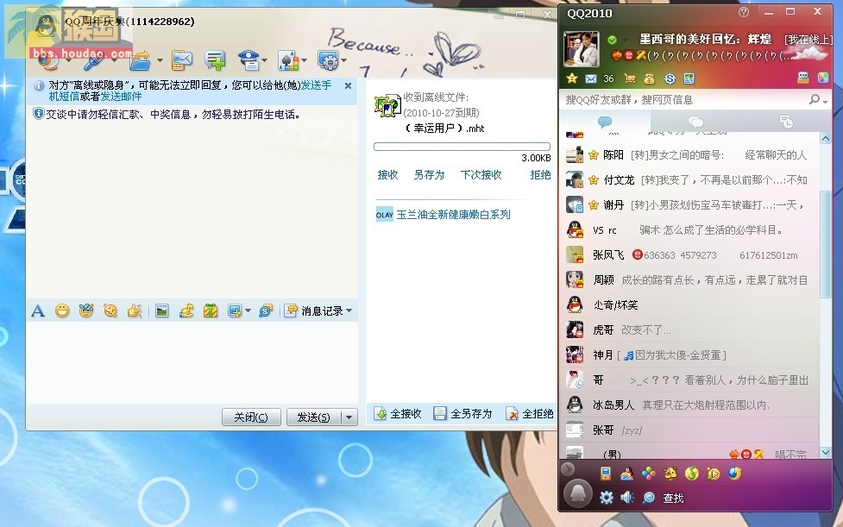Click the create group chat icon with green plus

point(215,60)
